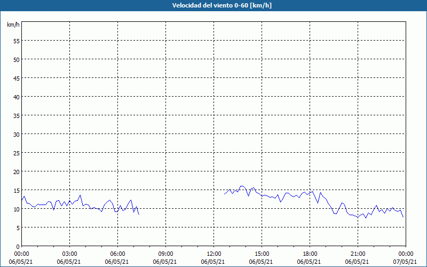
Task: Click the y-axis value '20'
Action: coord(17,172)
